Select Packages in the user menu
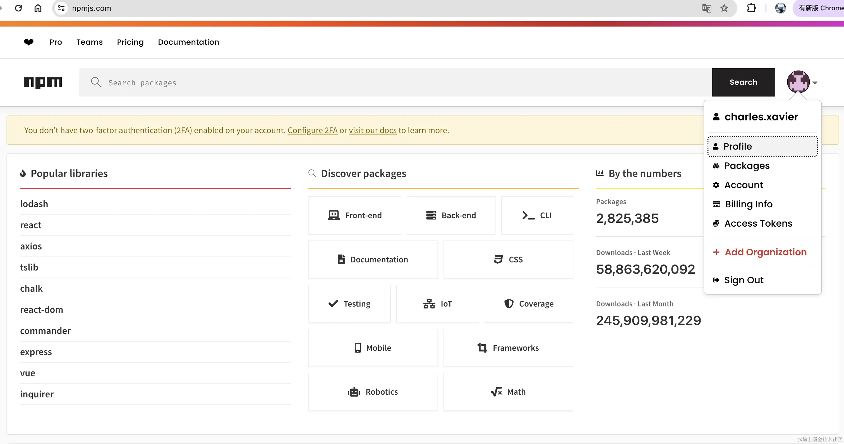 pos(763,166)
